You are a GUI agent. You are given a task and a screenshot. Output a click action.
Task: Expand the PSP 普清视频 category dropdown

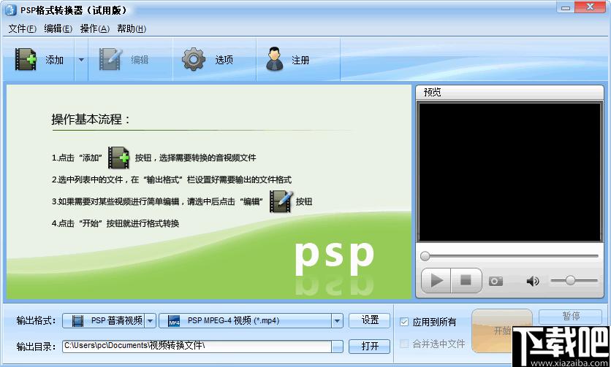tap(150, 321)
